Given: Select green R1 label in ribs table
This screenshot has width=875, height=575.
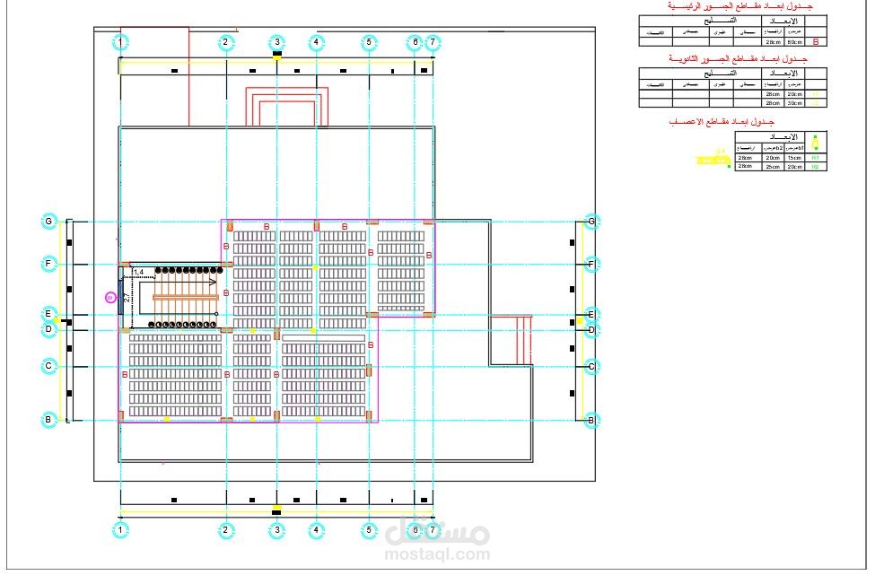Looking at the screenshot, I should [816, 158].
